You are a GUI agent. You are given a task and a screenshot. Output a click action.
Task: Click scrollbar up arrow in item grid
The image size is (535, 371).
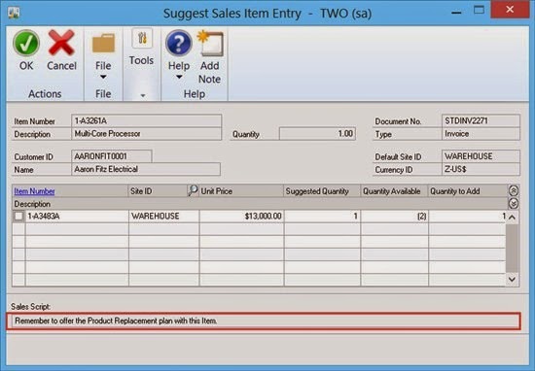512,217
